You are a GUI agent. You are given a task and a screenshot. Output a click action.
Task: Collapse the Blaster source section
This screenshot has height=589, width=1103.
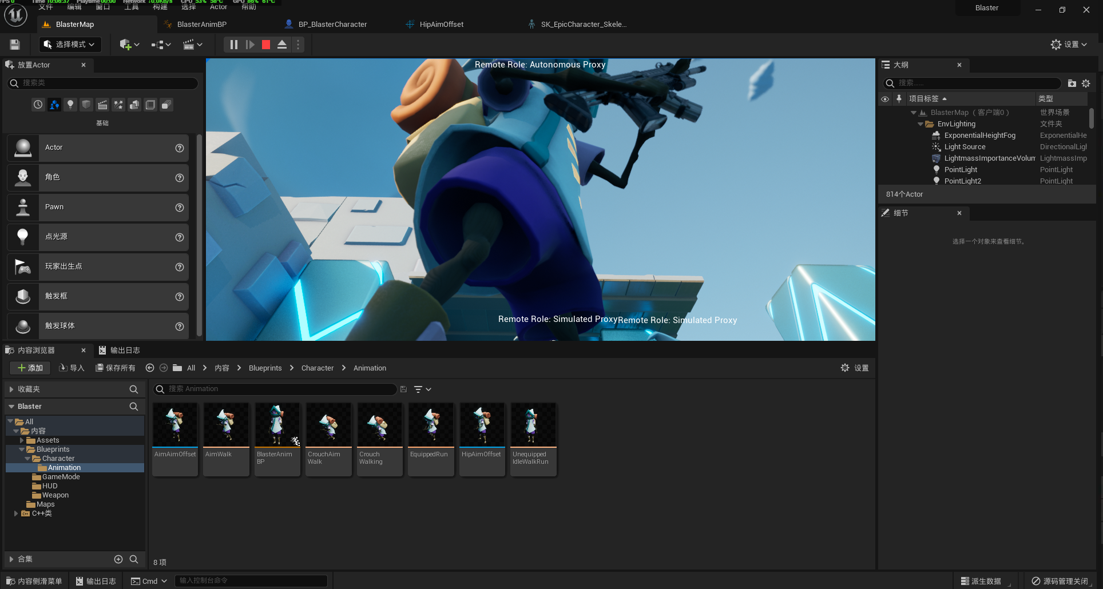coord(11,407)
